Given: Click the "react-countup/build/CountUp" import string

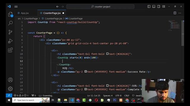Looking at the screenshot, I should point(77,22).
